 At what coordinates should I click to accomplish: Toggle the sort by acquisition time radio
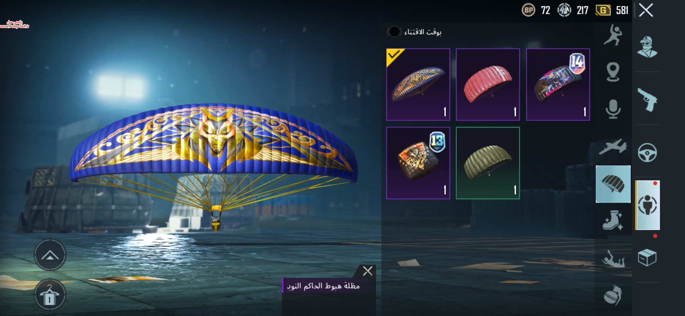coord(394,32)
